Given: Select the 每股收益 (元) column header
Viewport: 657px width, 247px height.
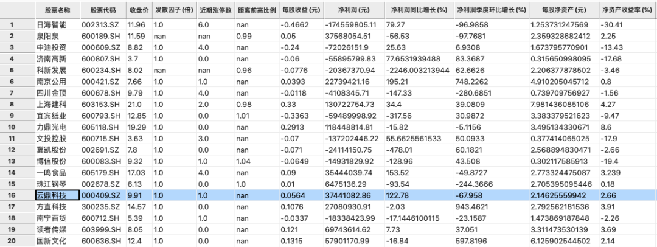Looking at the screenshot, I should click(301, 9).
